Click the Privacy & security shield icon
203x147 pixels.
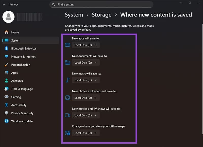click(x=7, y=113)
